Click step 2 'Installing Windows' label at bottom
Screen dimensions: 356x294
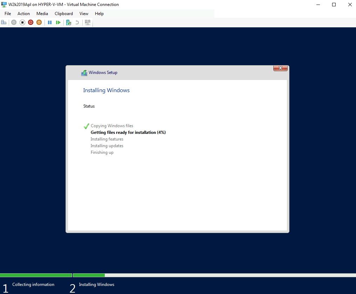click(x=96, y=285)
